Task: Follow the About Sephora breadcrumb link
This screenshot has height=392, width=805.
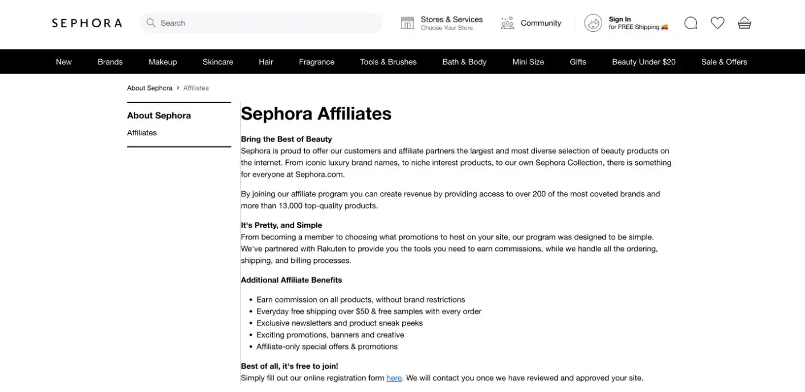Action: point(150,88)
